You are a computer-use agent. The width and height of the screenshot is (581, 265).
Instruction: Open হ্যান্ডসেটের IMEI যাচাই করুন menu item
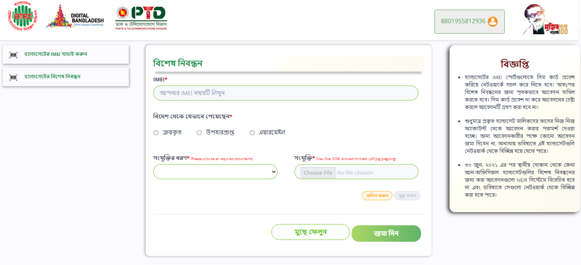pyautogui.click(x=66, y=54)
